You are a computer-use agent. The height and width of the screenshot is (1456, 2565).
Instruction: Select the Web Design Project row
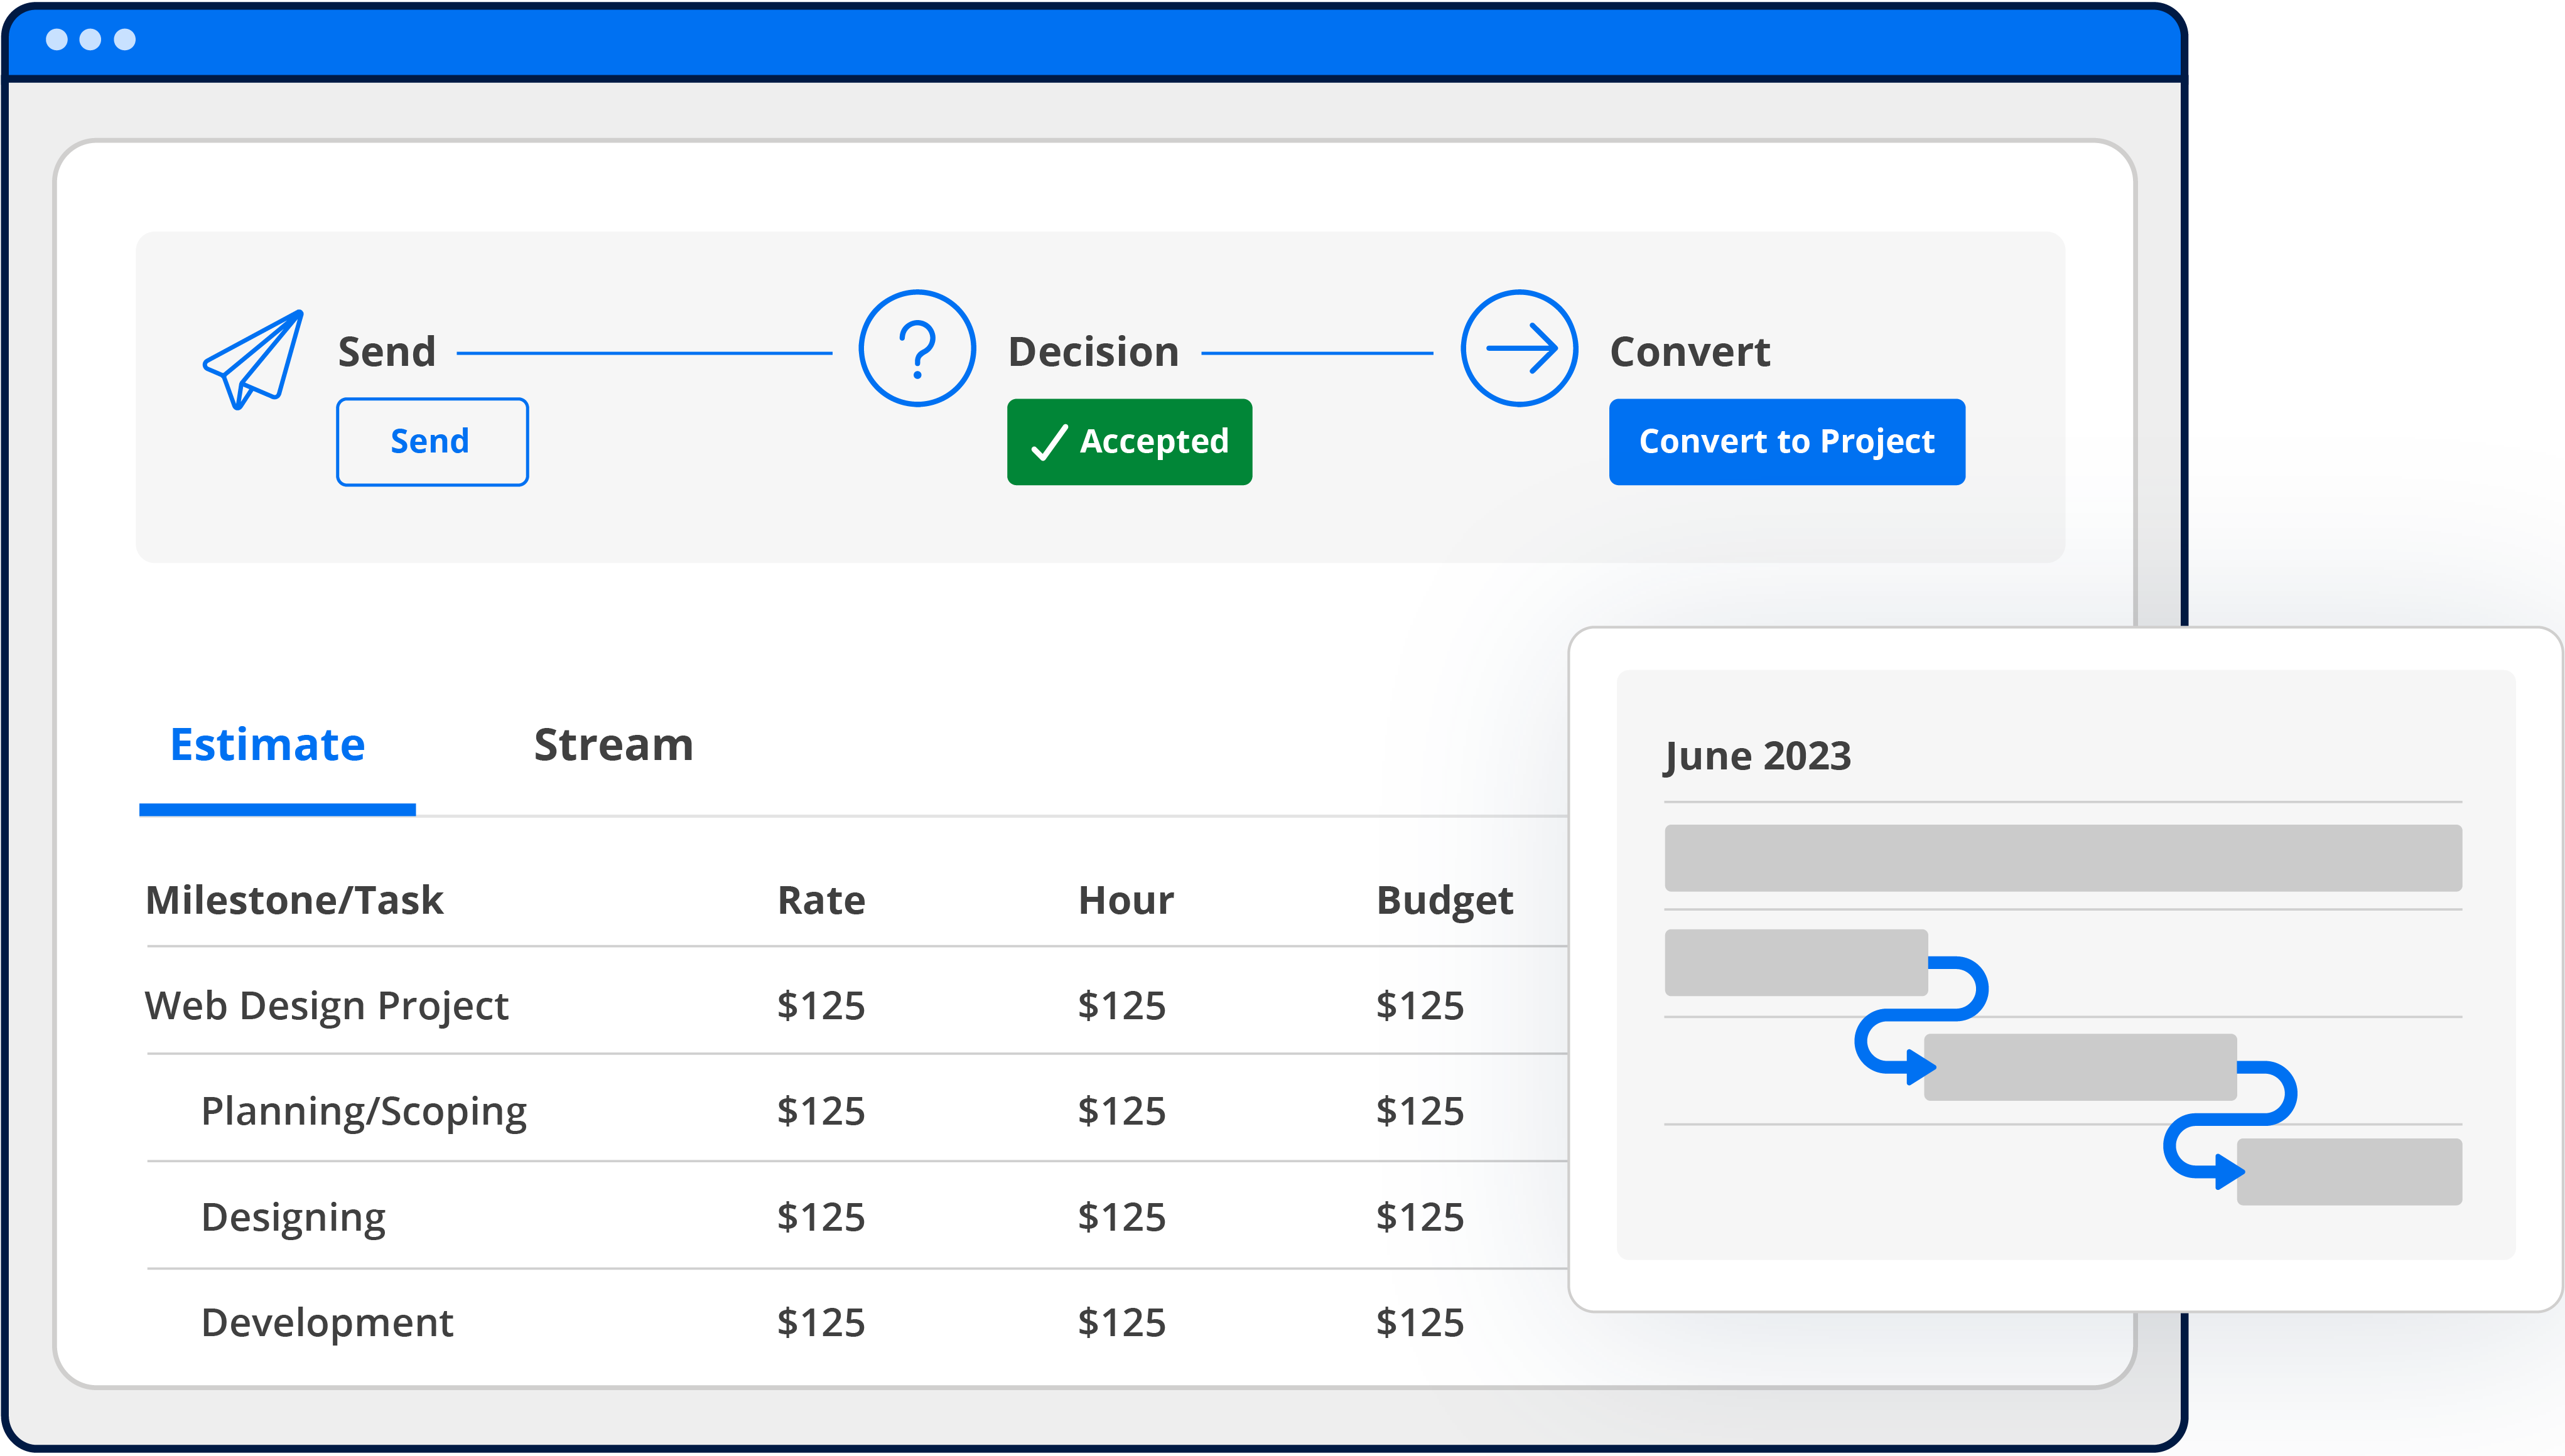(327, 1005)
